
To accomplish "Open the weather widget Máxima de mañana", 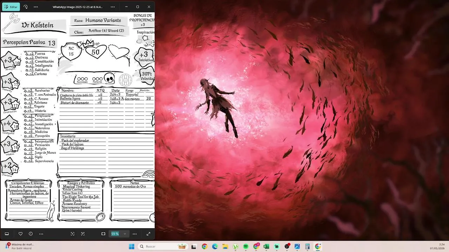I will point(19,246).
